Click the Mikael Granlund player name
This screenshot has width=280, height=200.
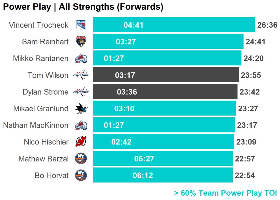pyautogui.click(x=41, y=109)
